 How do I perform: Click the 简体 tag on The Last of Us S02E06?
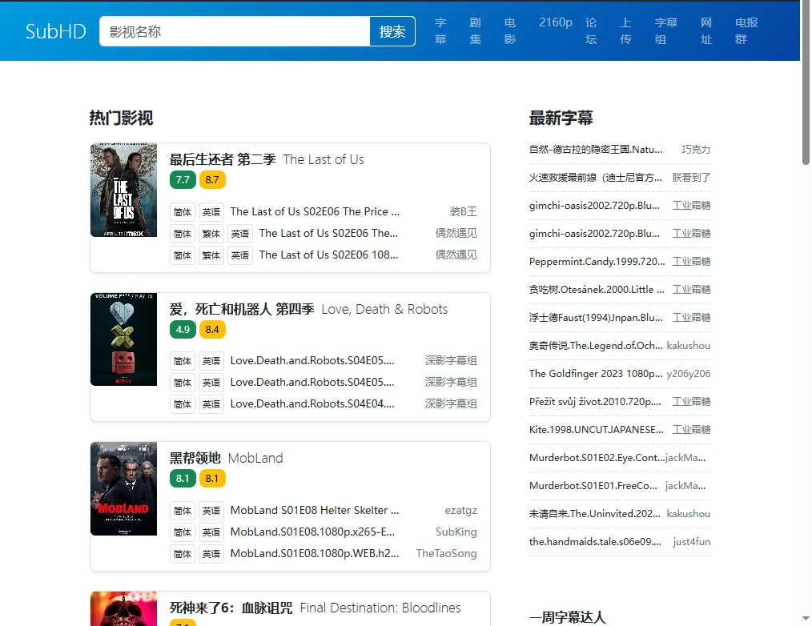182,211
